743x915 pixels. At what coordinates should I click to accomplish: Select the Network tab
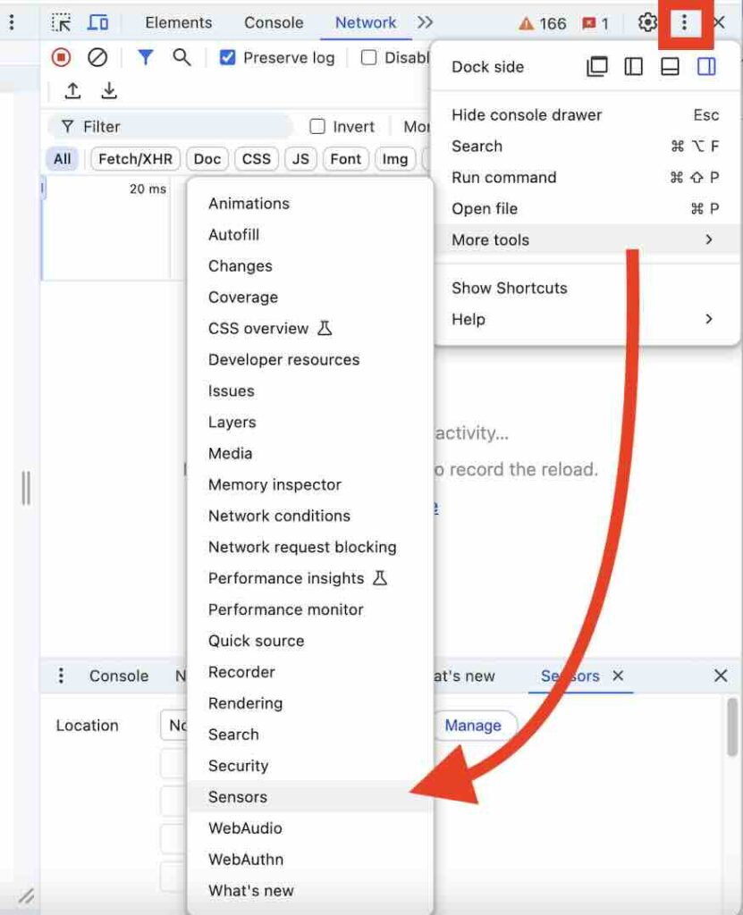(x=366, y=22)
